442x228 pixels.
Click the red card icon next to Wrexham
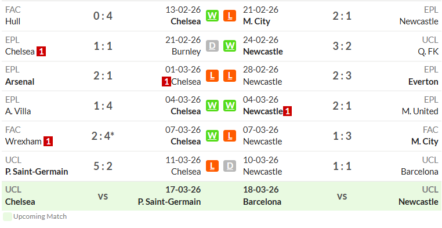tap(48, 142)
